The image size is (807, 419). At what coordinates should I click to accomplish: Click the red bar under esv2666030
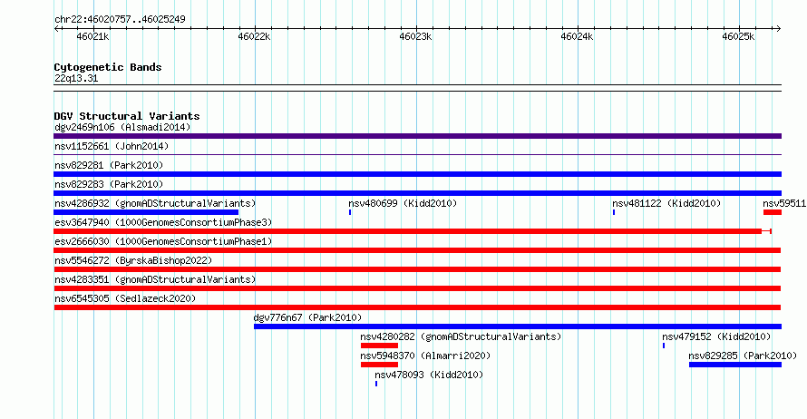tap(417, 250)
